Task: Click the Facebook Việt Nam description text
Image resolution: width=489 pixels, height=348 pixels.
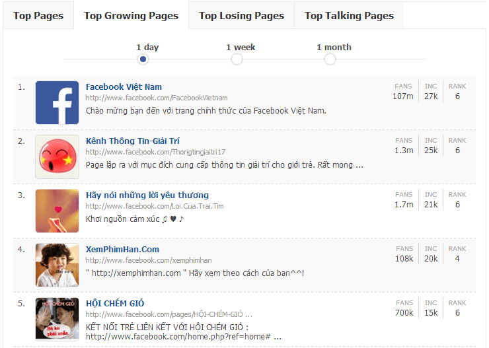Action: [206, 111]
